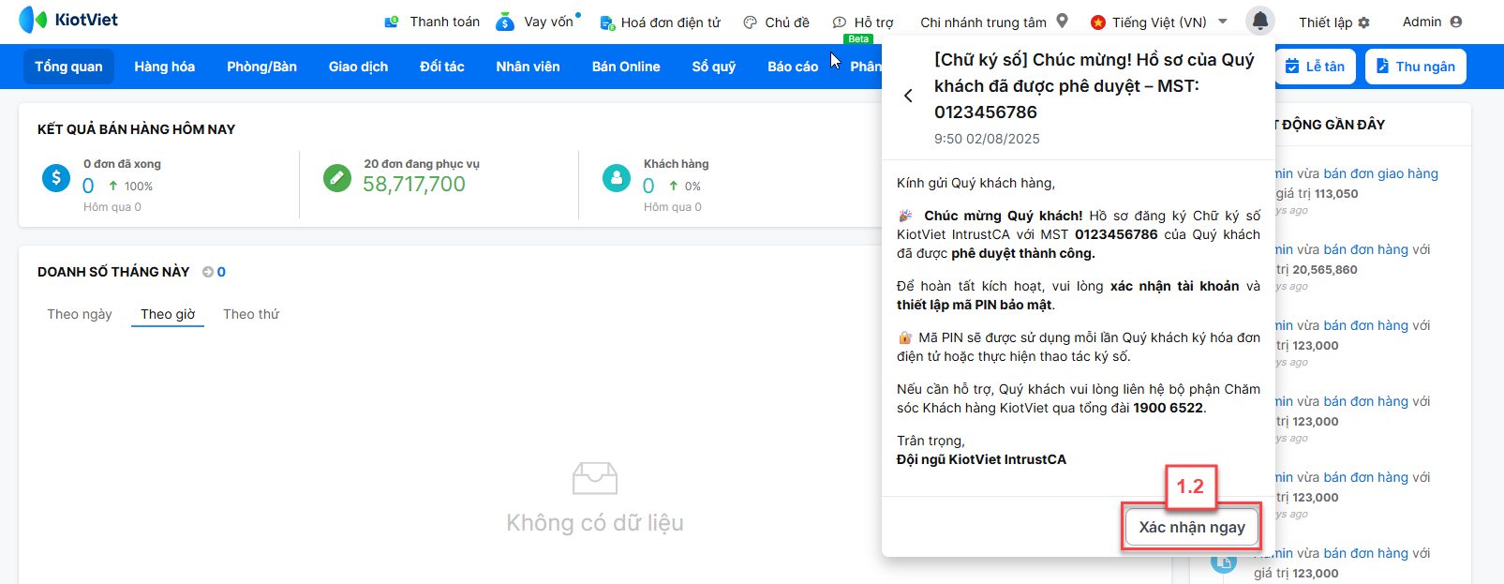
Task: Open Hoá đơn điện tử link
Action: [670, 22]
